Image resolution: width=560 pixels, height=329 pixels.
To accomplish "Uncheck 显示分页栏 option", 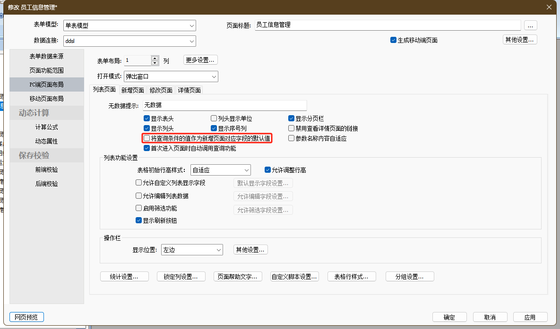I will click(x=292, y=118).
